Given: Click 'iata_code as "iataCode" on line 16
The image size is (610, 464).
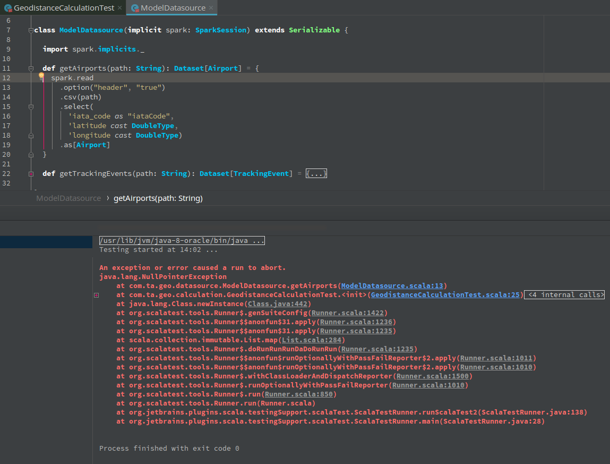Looking at the screenshot, I should 119,116.
